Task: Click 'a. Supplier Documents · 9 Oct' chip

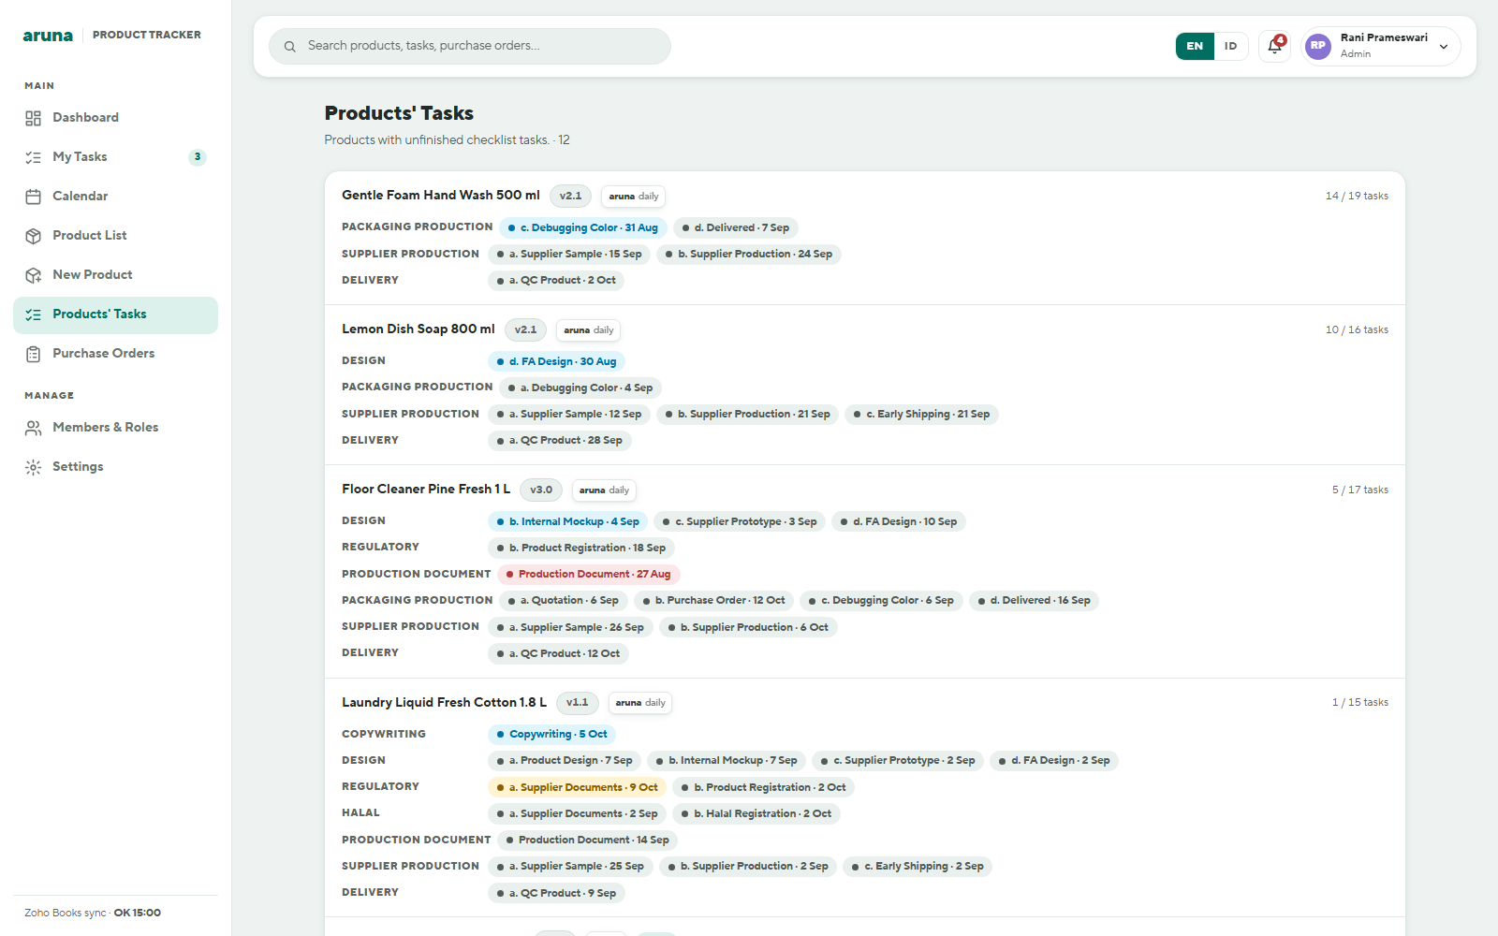Action: click(577, 788)
